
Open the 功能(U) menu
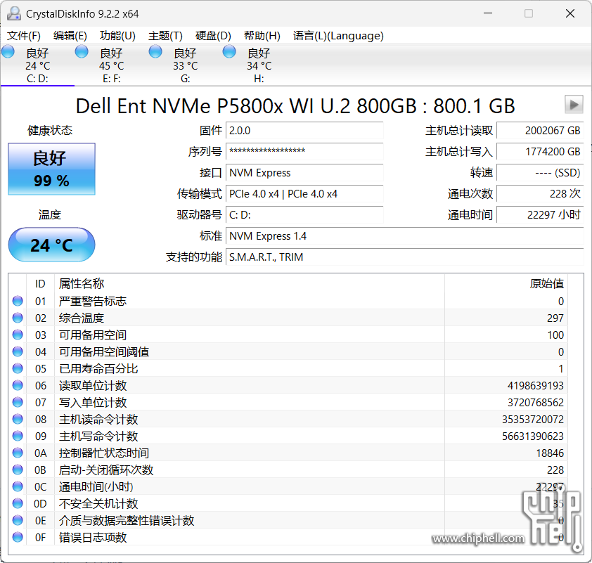point(117,36)
